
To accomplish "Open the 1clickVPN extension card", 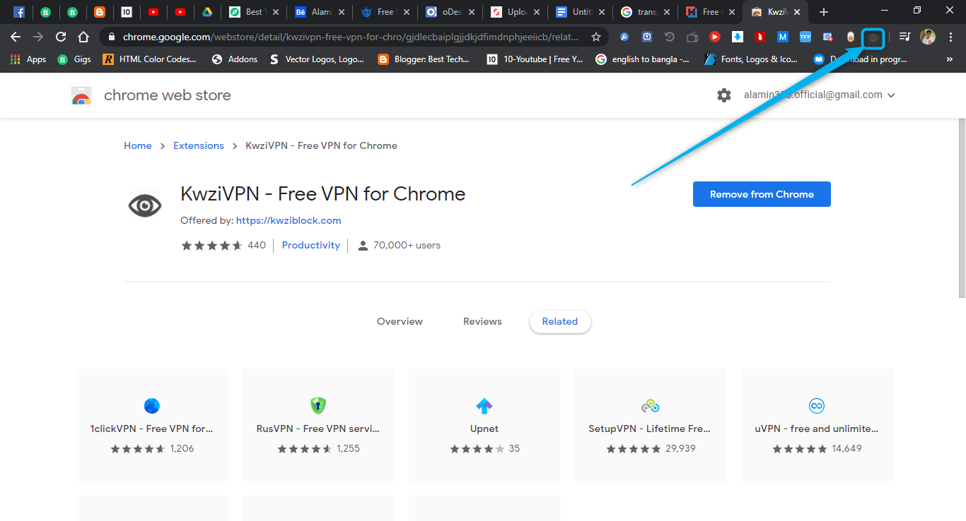I will [152, 425].
